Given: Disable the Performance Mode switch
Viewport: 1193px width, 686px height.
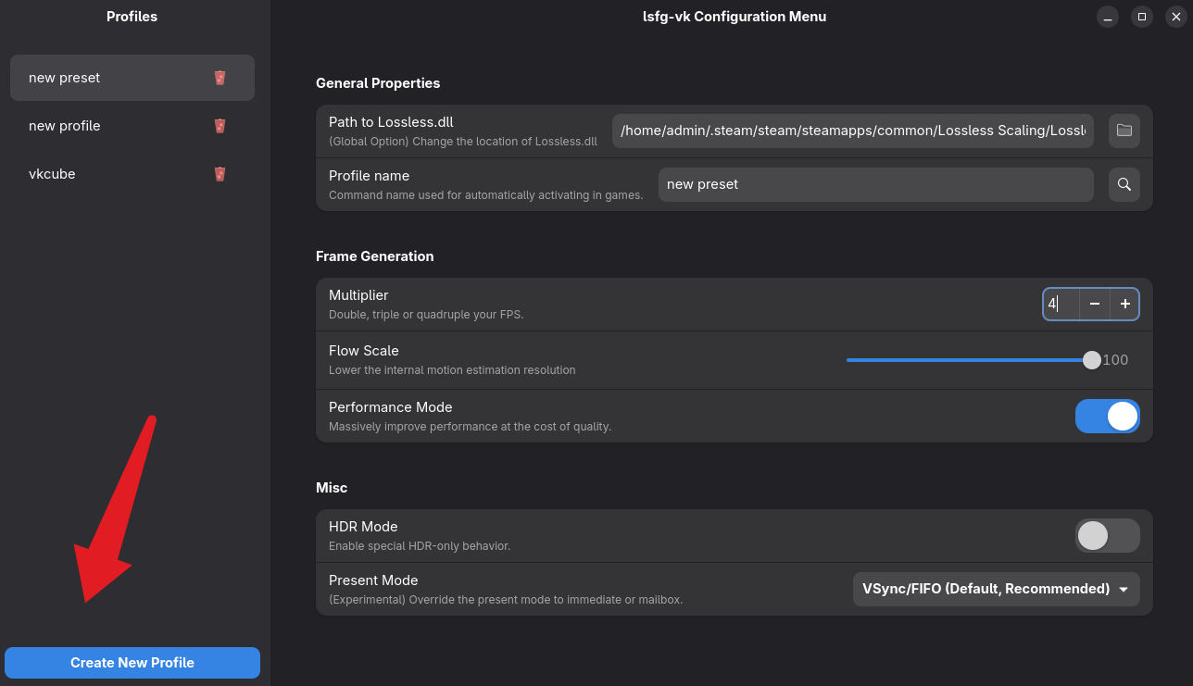Looking at the screenshot, I should (x=1108, y=417).
